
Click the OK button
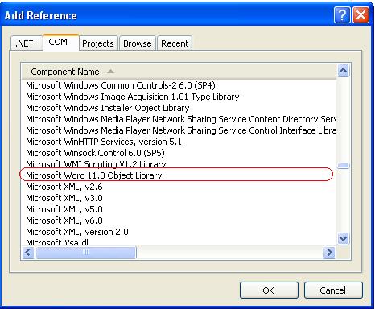[269, 290]
